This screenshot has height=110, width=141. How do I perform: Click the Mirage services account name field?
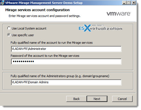point(66,49)
